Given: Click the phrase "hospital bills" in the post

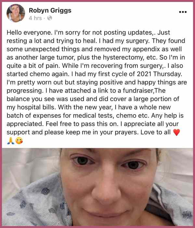Looking at the screenshot, I should 36,107.
